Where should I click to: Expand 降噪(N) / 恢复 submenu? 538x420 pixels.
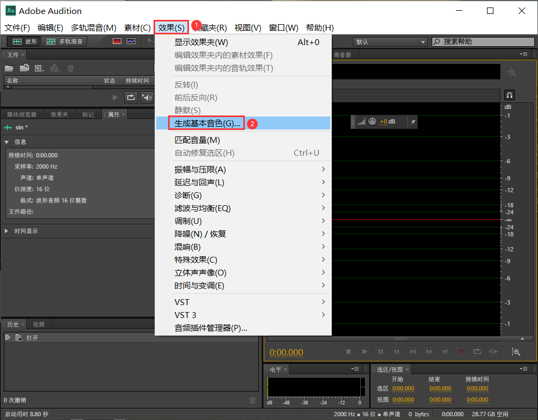(243, 234)
